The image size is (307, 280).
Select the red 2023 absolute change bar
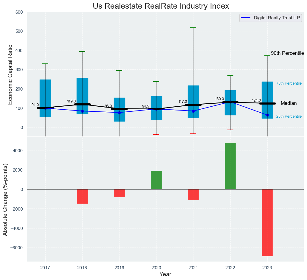(267, 223)
